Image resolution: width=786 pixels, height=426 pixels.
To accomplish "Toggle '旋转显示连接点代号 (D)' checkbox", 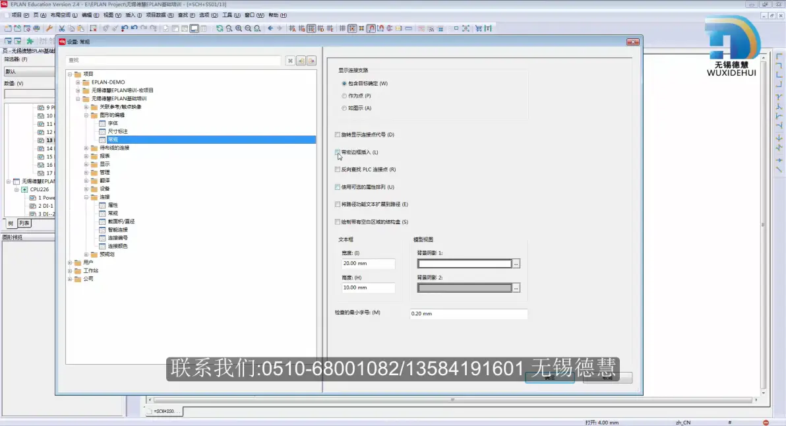I will [x=338, y=135].
